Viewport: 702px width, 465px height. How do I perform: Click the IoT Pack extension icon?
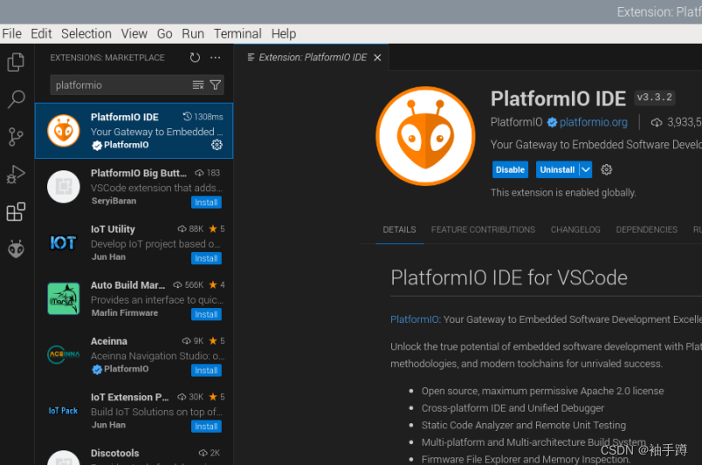(64, 410)
